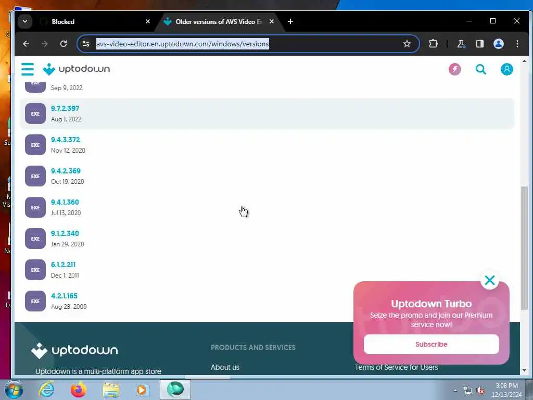Open the Uptodown Turbo lightning icon

[455, 69]
